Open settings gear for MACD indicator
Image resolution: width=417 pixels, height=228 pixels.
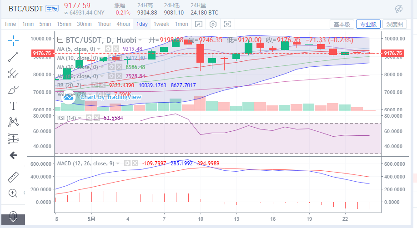pos(127,163)
